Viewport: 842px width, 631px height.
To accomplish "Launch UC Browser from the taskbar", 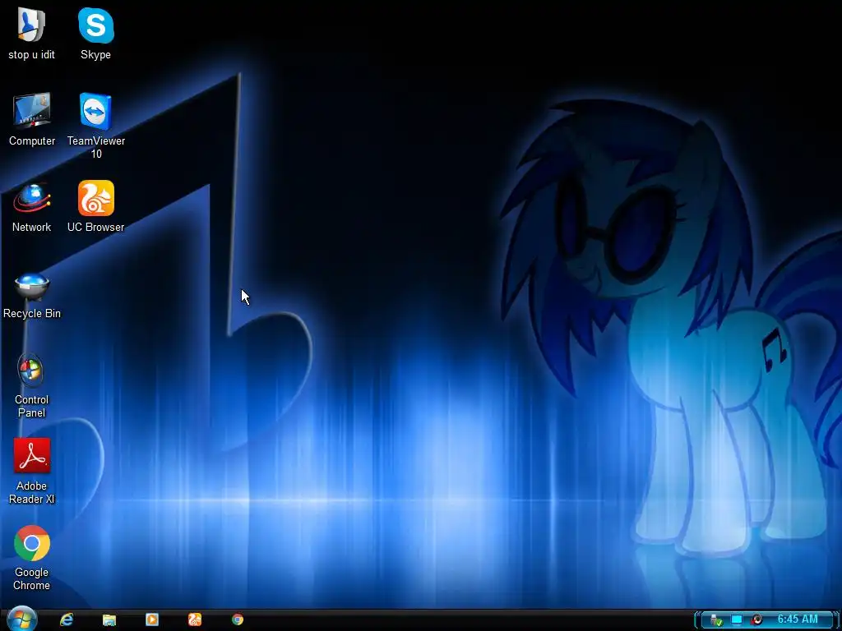I will point(194,619).
